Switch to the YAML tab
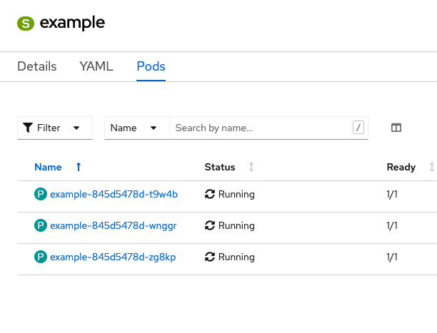The width and height of the screenshot is (437, 333). tap(96, 66)
